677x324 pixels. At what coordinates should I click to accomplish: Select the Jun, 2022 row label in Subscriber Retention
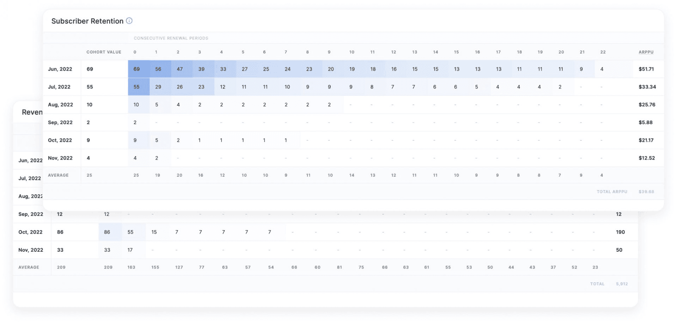[x=60, y=69]
